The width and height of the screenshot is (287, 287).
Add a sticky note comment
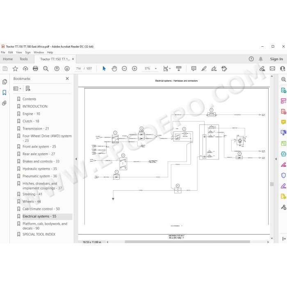tap(194, 68)
